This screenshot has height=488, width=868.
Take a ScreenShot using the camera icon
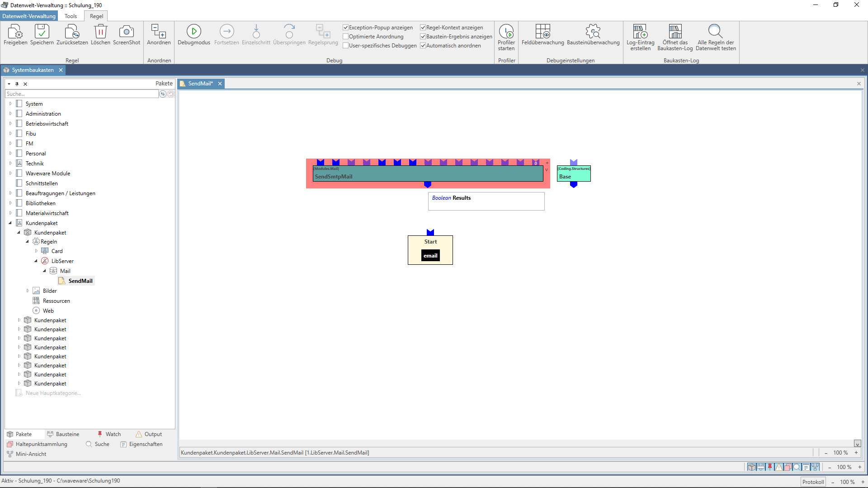click(x=126, y=32)
